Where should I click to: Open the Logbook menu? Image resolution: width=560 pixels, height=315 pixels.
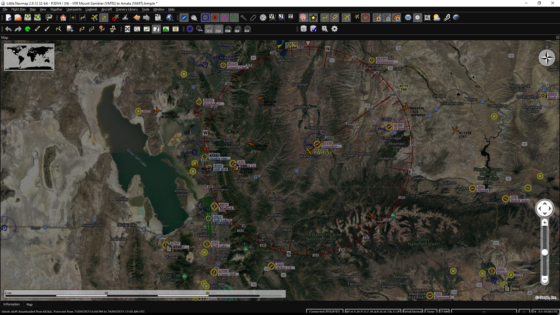(x=91, y=9)
